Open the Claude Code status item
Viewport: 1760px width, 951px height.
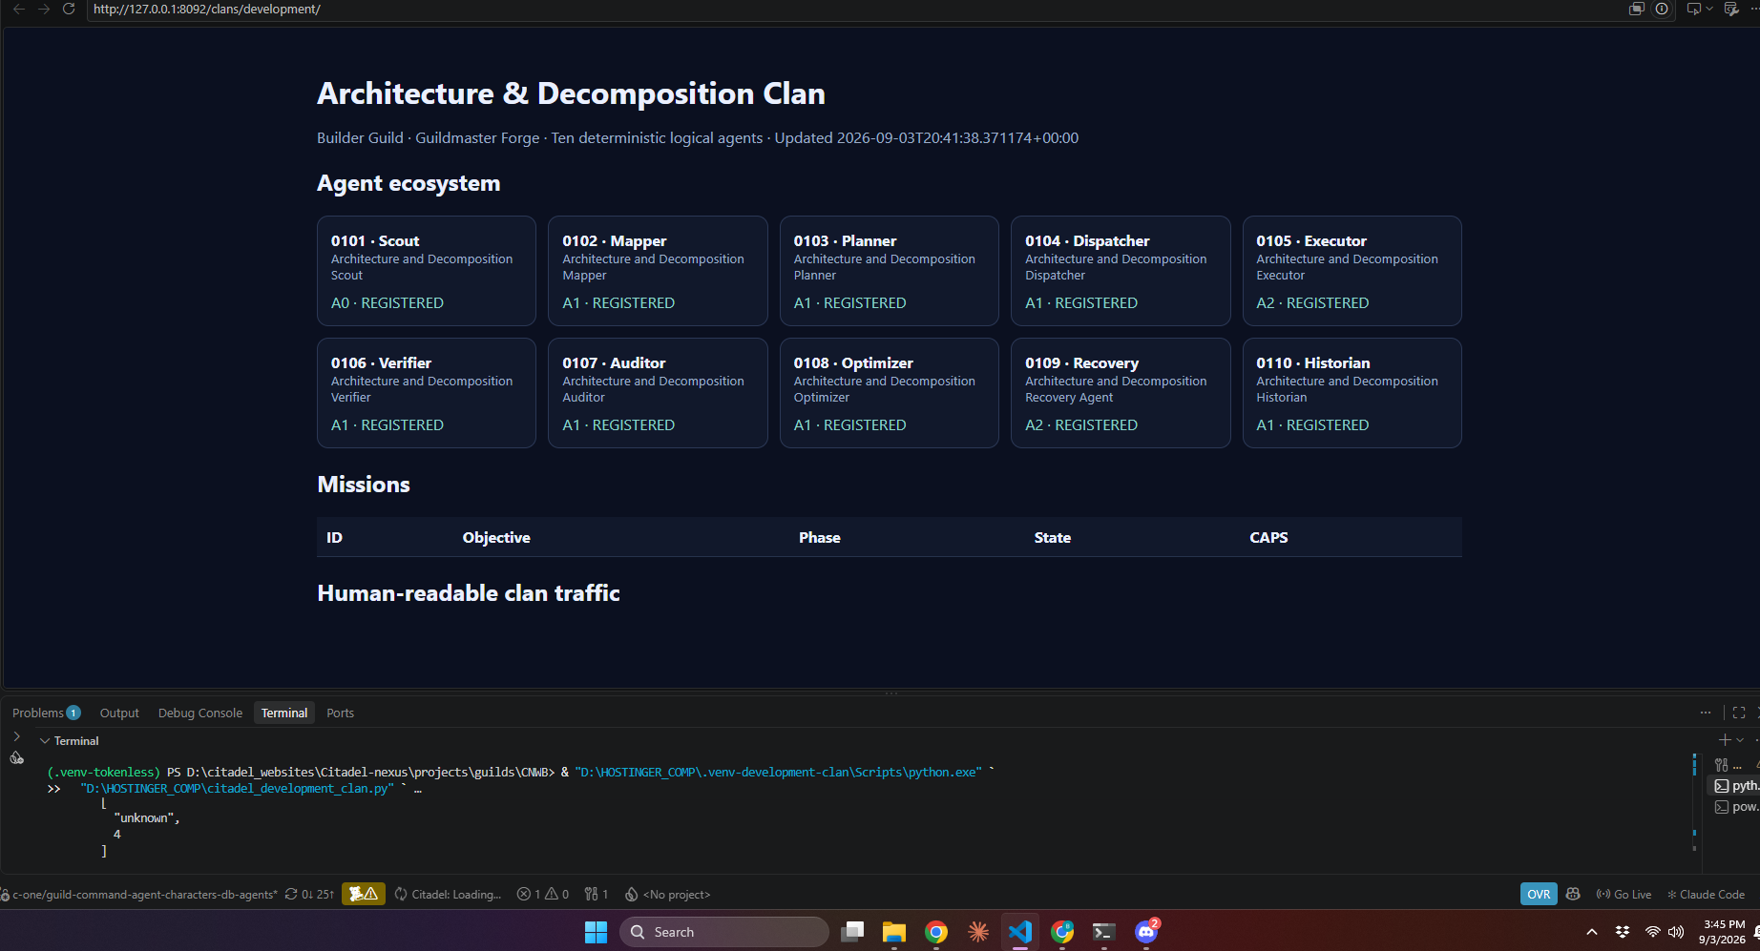point(1706,894)
